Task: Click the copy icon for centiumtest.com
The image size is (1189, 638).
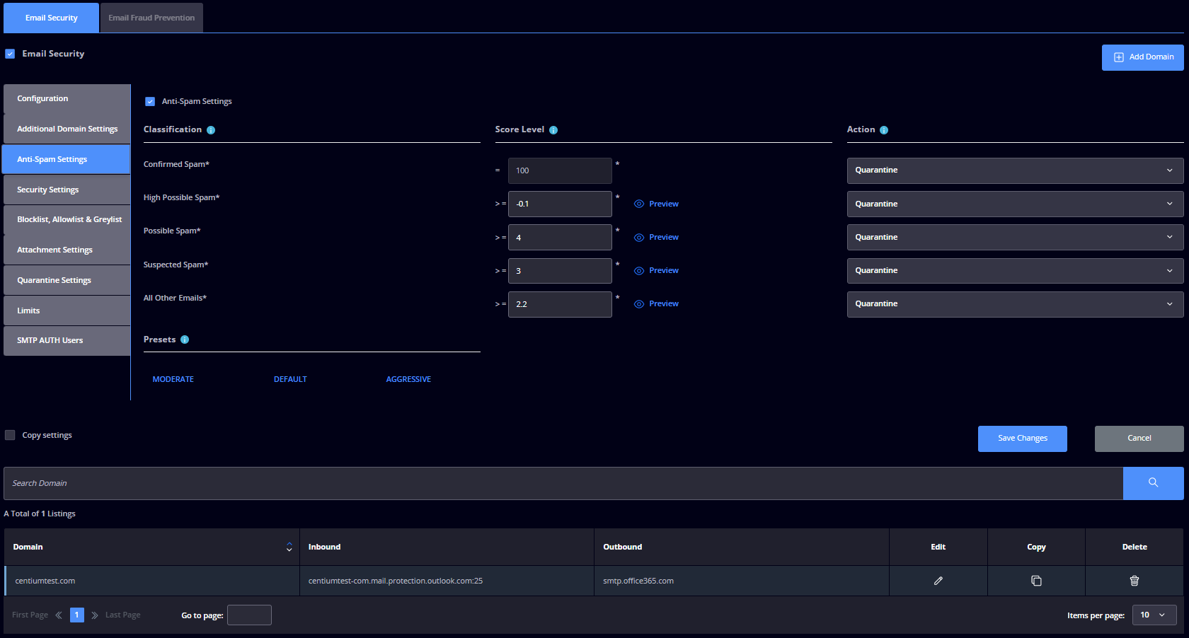Action: point(1036,581)
